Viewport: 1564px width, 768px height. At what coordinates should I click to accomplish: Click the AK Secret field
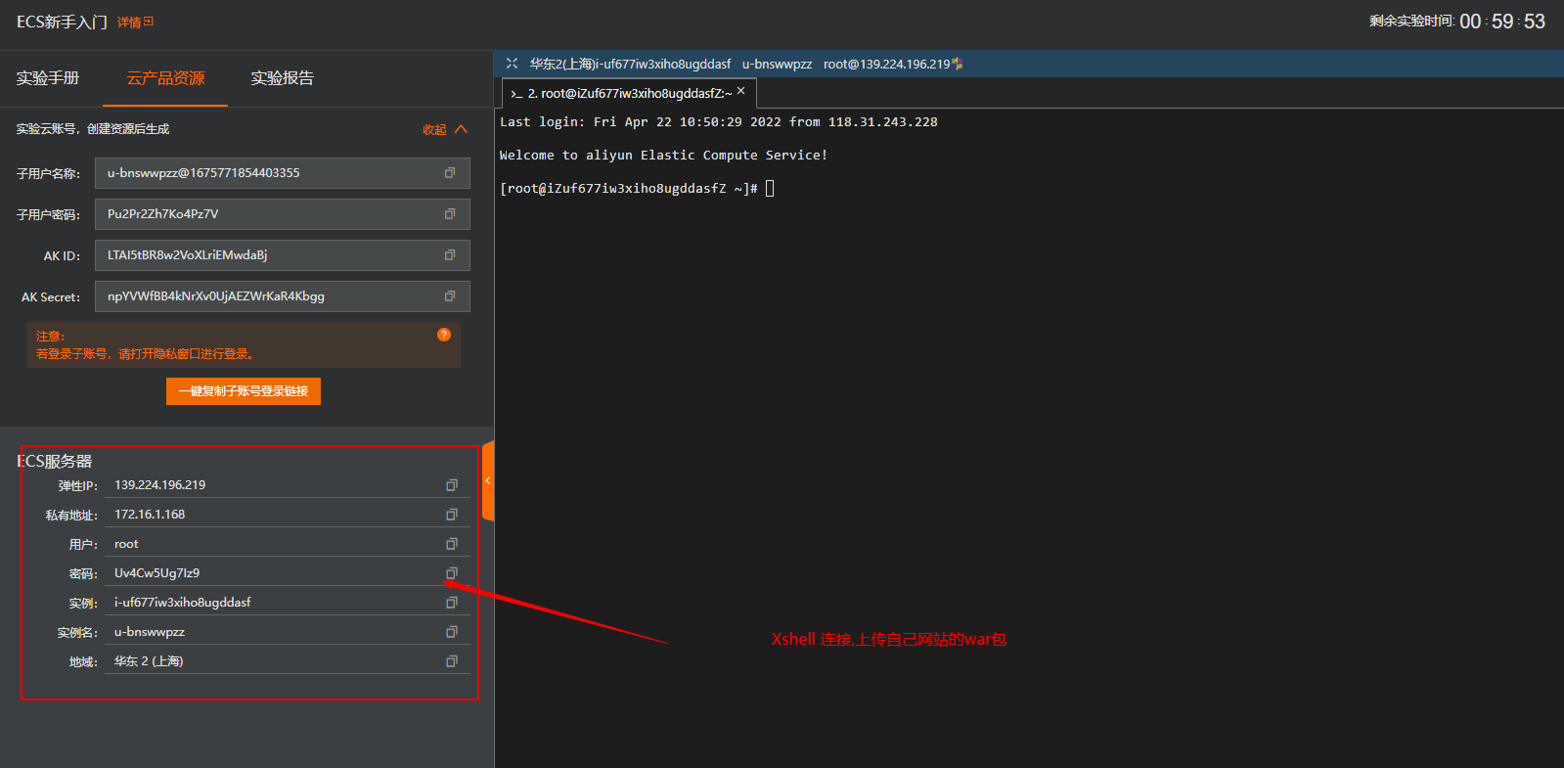[283, 296]
